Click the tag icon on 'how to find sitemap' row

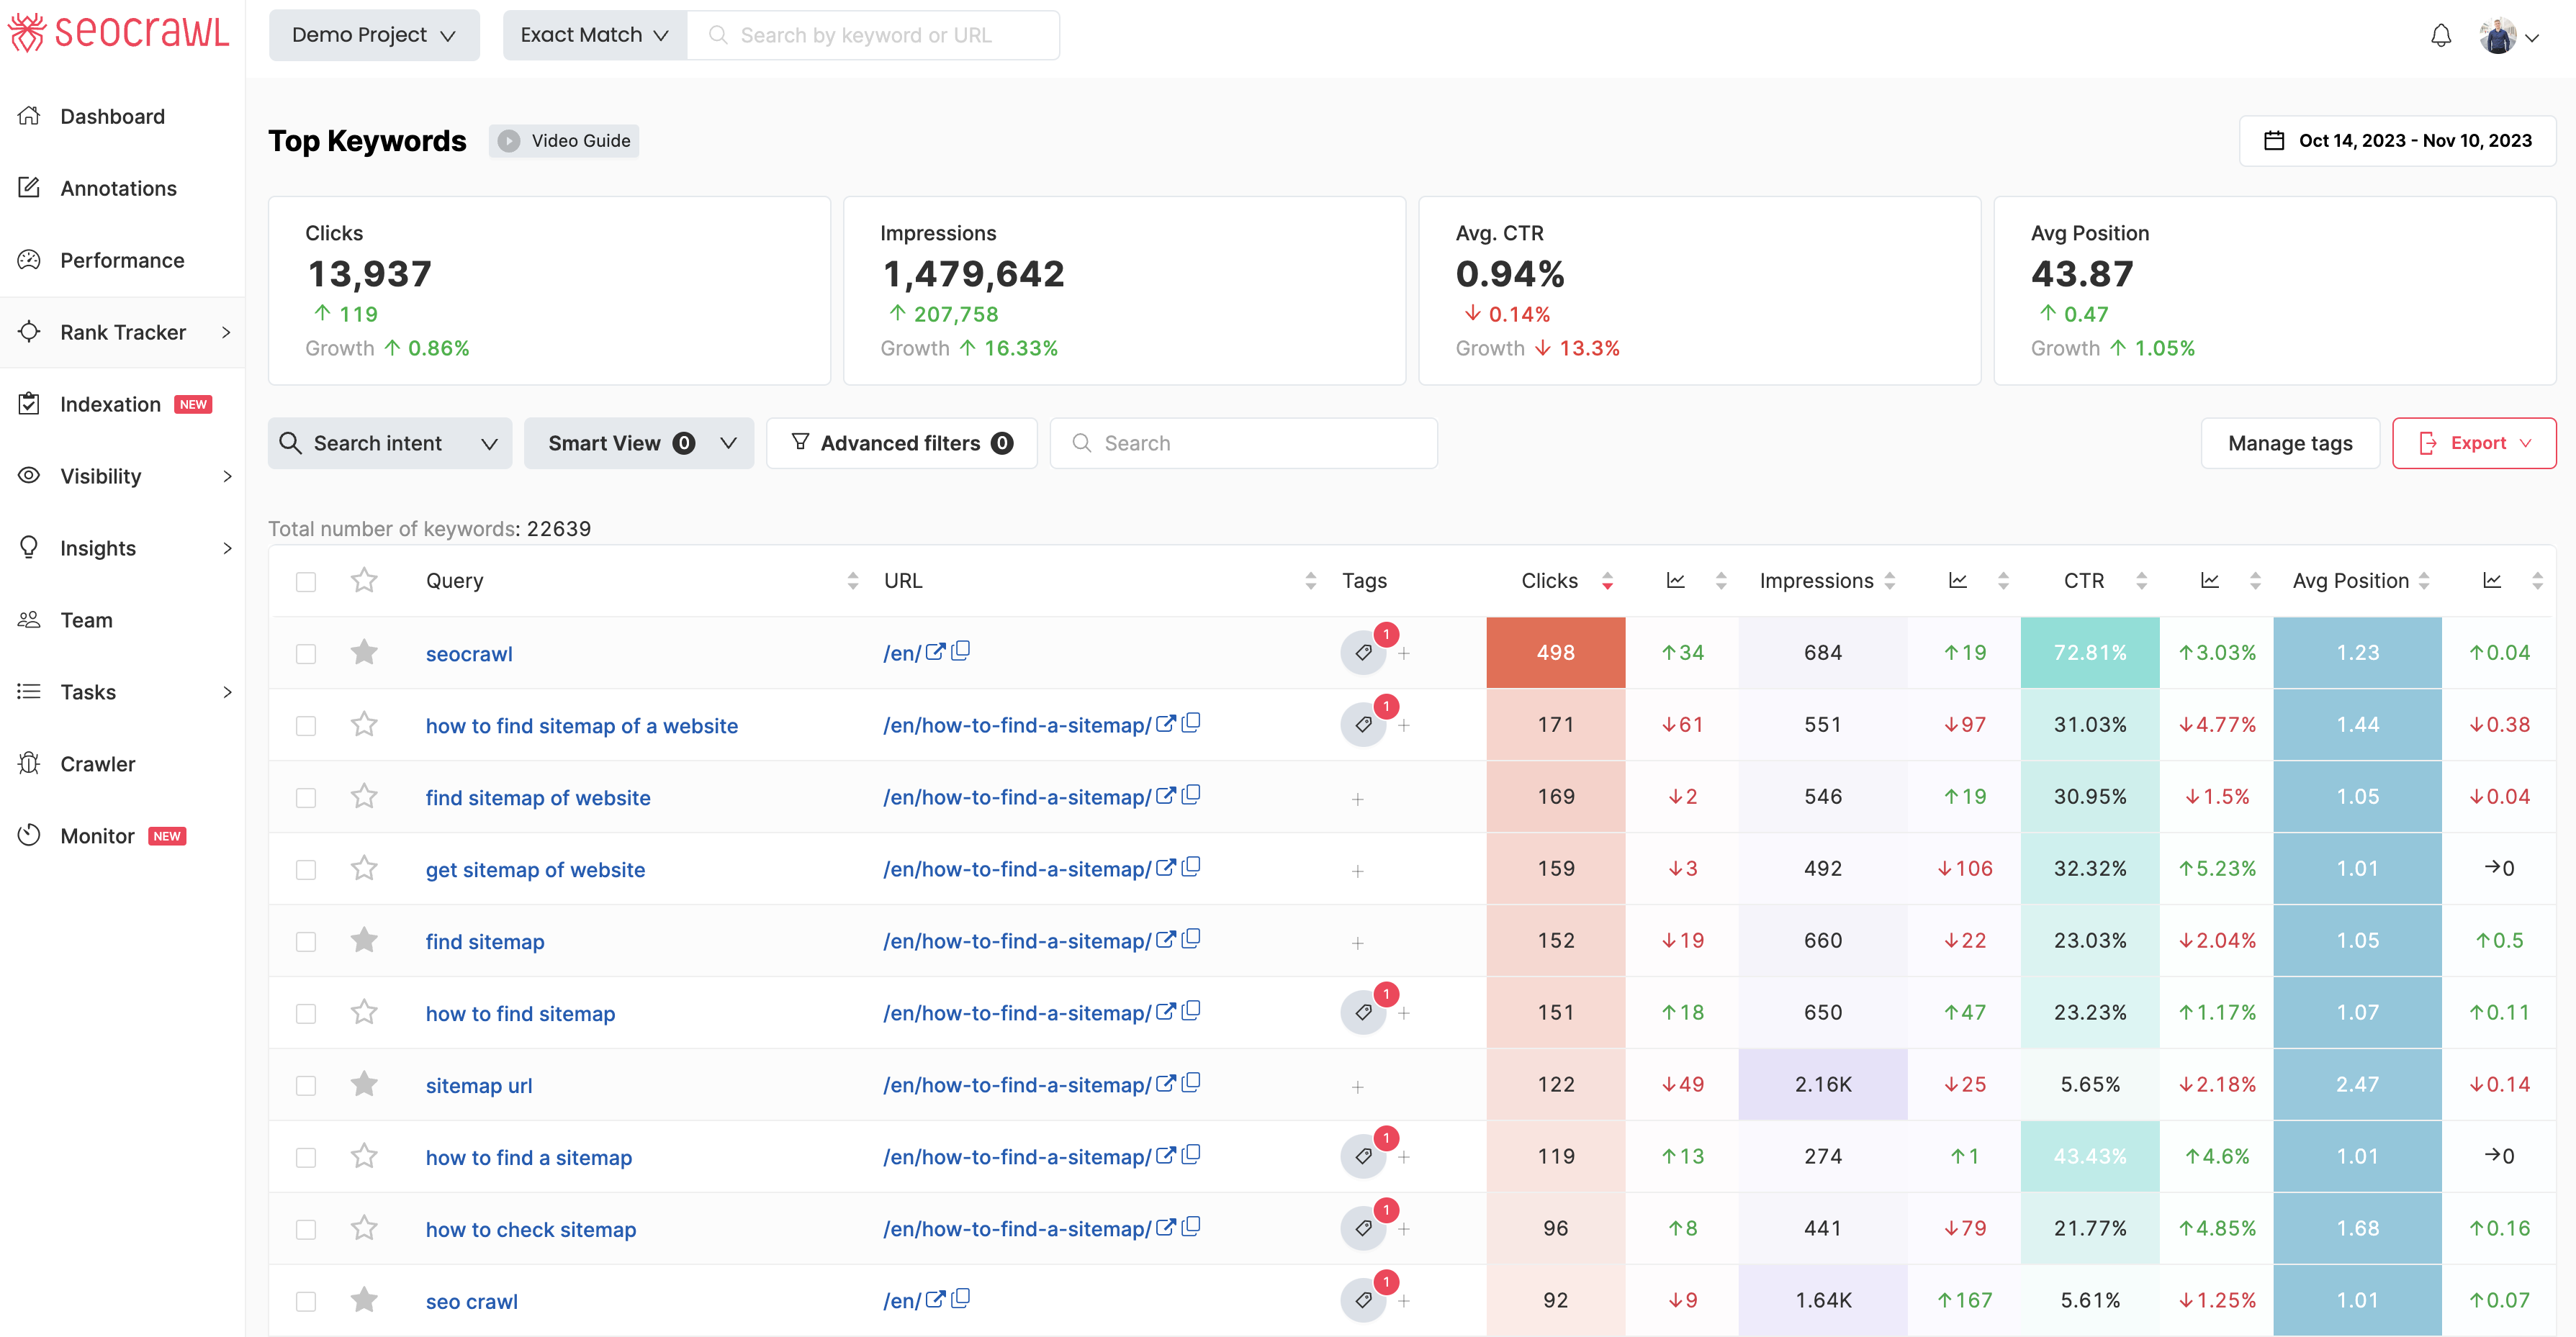coord(1364,1012)
